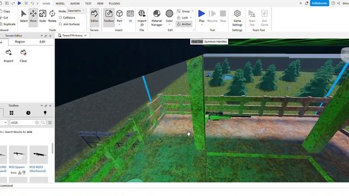Click the Exit Game icon
This screenshot has height=196, width=349.
tap(264, 18)
